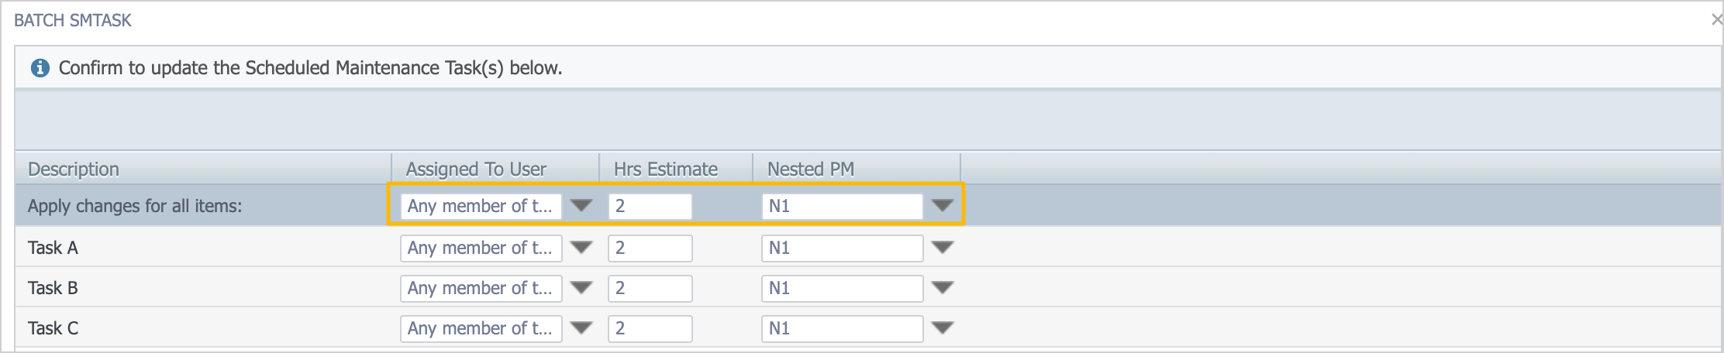Expand Nested PM dropdown for all items
1724x353 pixels.
click(x=942, y=206)
